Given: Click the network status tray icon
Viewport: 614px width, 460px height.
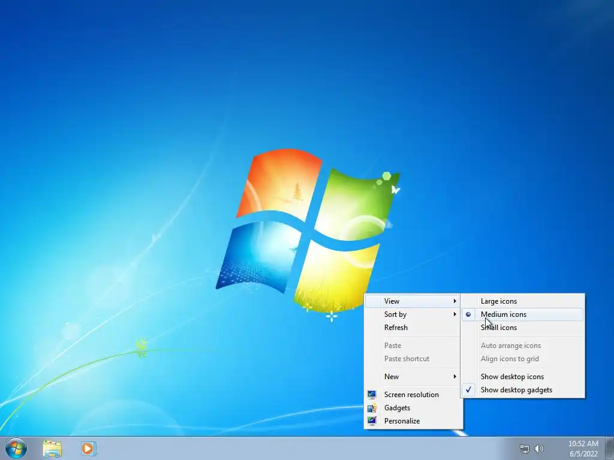Looking at the screenshot, I should (524, 449).
